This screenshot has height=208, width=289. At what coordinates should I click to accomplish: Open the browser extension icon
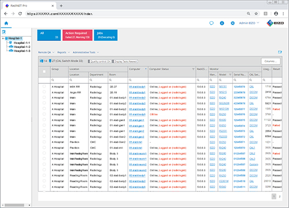[x=265, y=14]
